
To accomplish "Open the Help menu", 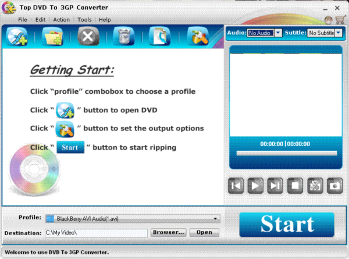I will 105,20.
